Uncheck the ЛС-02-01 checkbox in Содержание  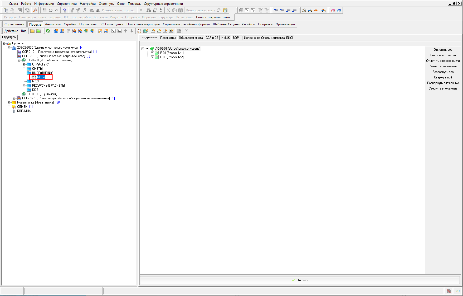[x=148, y=49]
